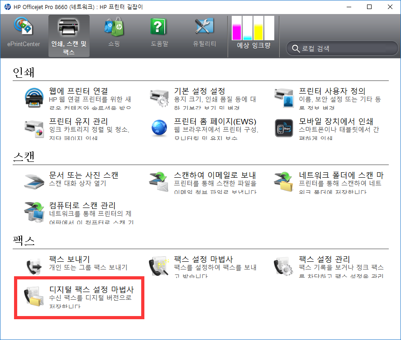Viewport: 401px width, 340px height.
Task: Click the black ink level bar
Action: click(269, 28)
